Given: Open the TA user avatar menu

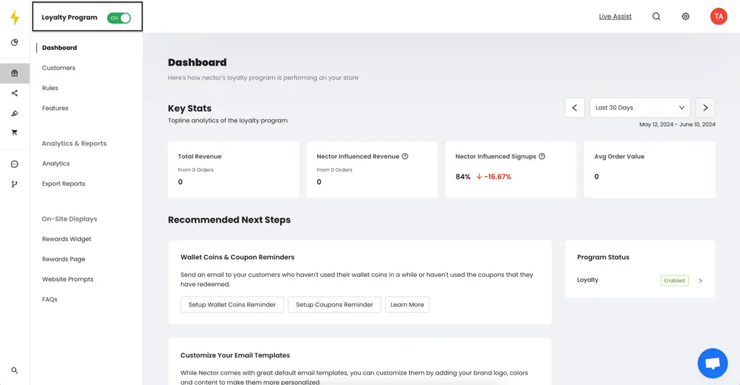Looking at the screenshot, I should (x=718, y=17).
